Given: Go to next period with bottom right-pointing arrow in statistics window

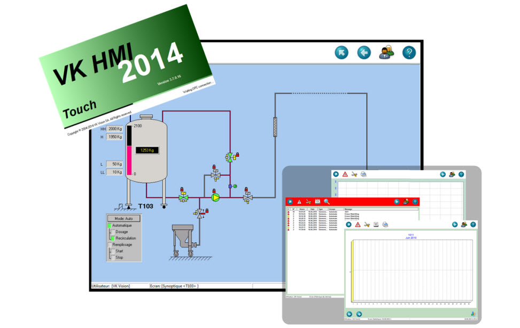Looking at the screenshot, I should click(x=359, y=314).
